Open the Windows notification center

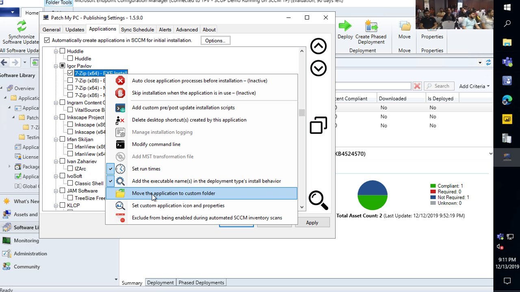507,281
